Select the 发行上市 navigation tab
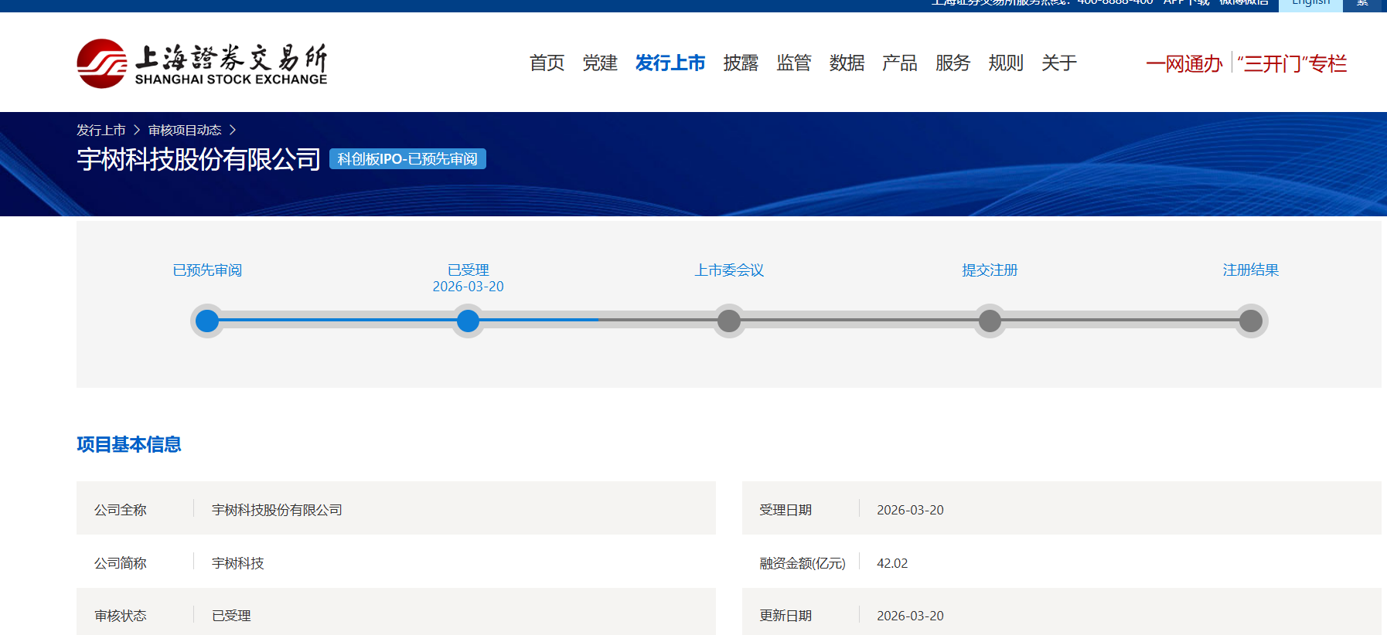 (670, 63)
